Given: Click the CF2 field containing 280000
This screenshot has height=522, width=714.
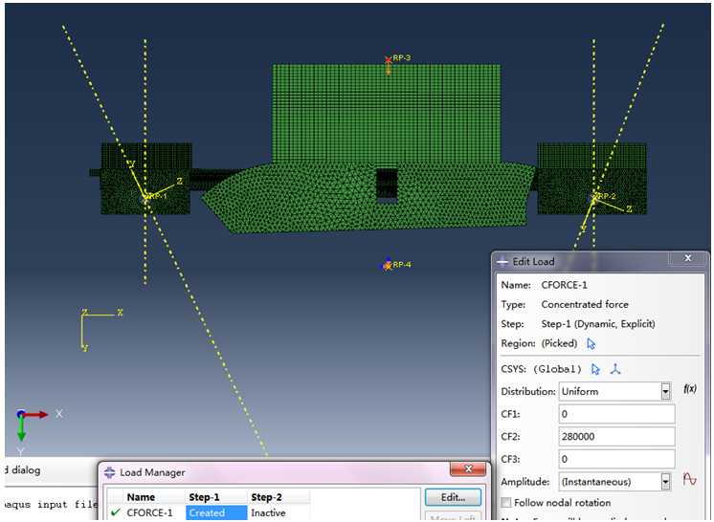Looking at the screenshot, I should [x=616, y=436].
